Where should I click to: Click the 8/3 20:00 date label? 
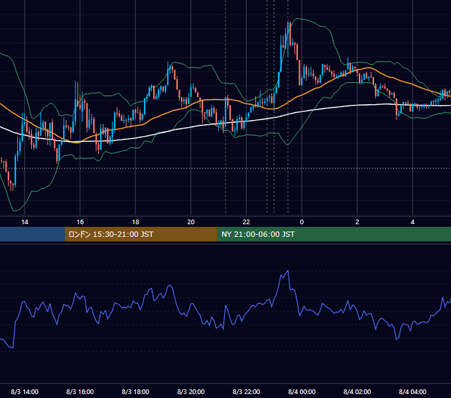(191, 391)
